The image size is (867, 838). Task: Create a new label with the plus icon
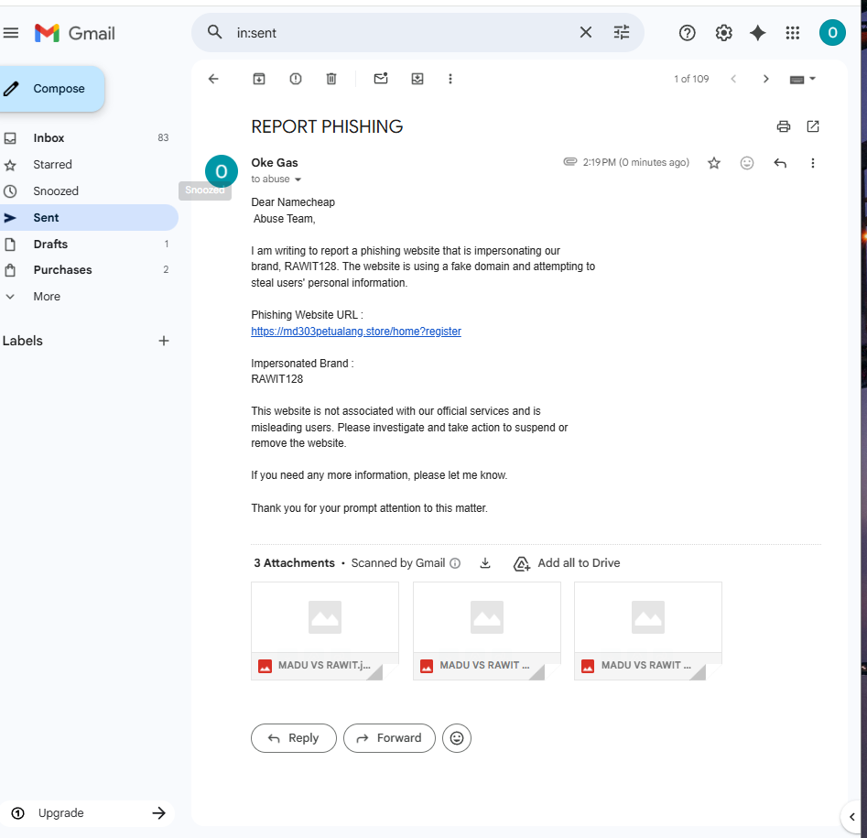pos(164,341)
